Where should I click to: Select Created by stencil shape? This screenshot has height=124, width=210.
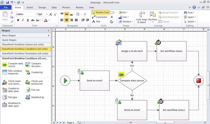[x=34, y=72]
